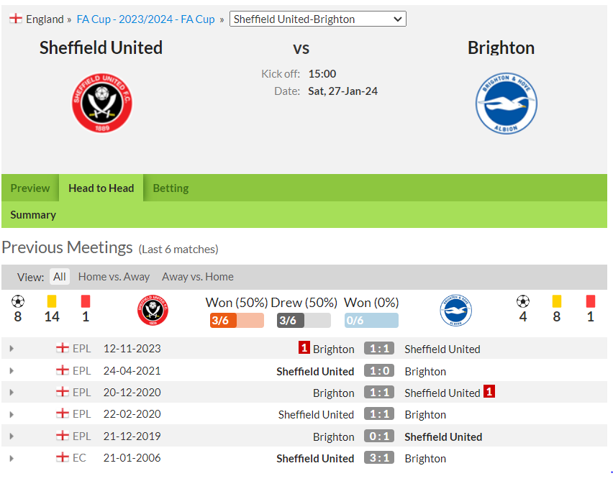Click Brighton's yellow card icon
The image size is (613, 494).
(x=557, y=301)
